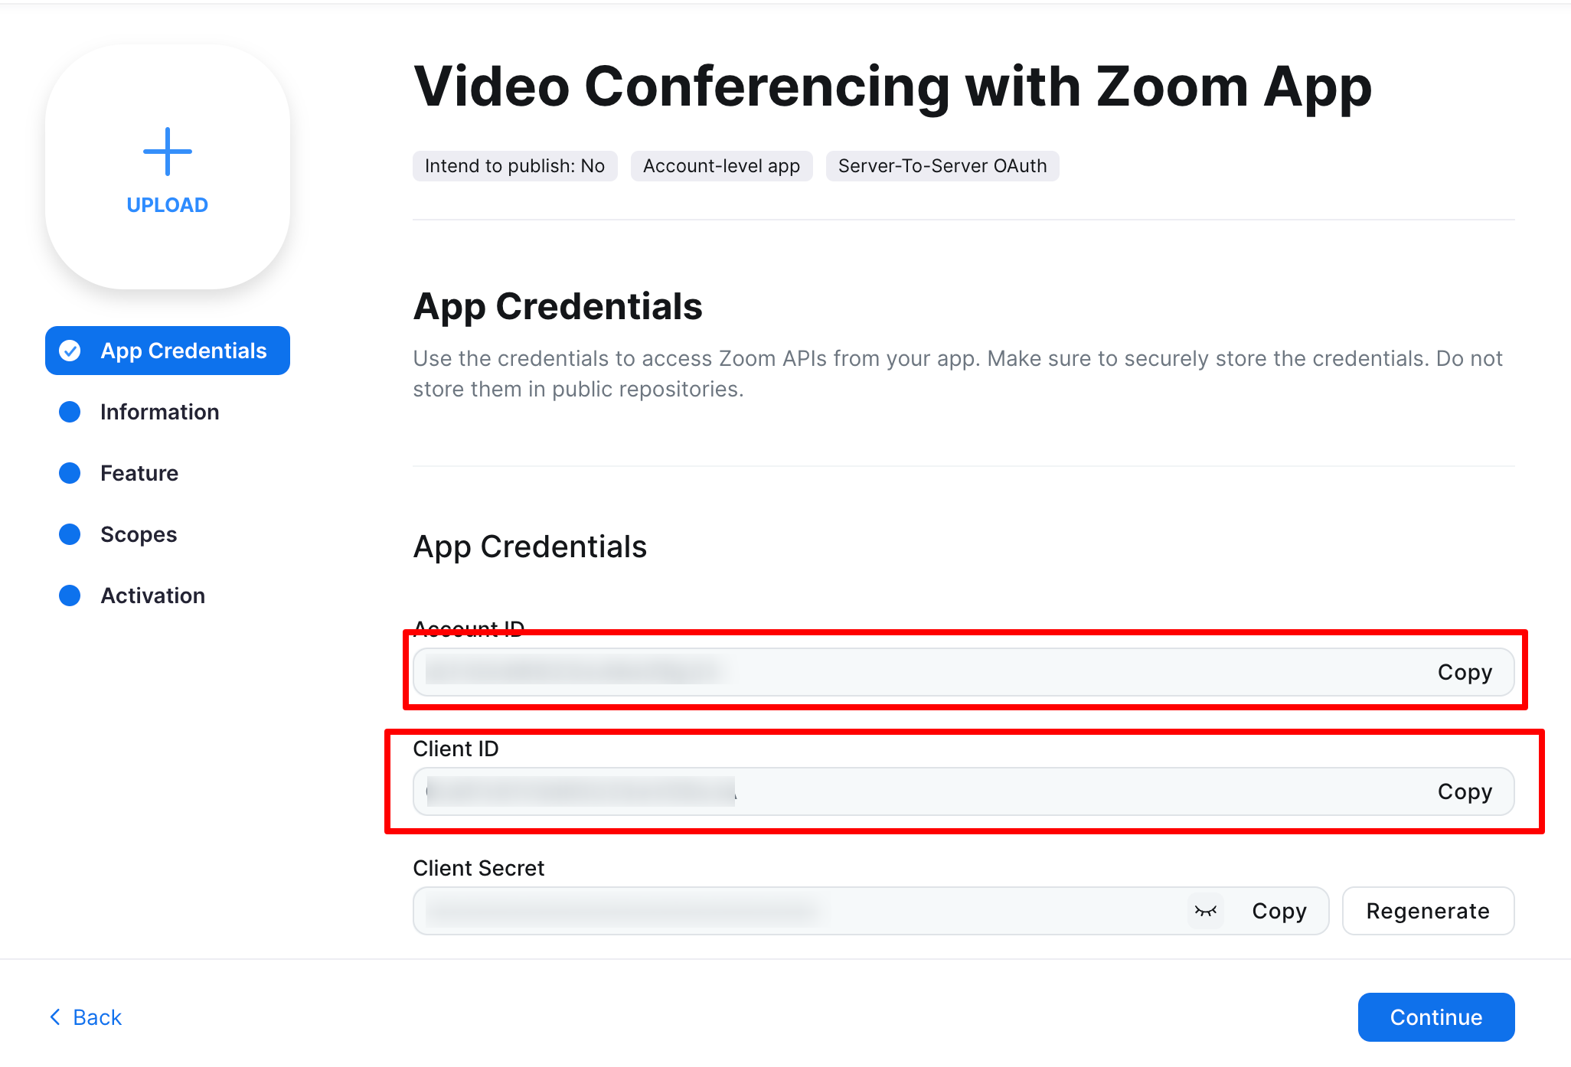Click the App Credentials checkmark icon
This screenshot has width=1571, height=1067.
[x=70, y=351]
